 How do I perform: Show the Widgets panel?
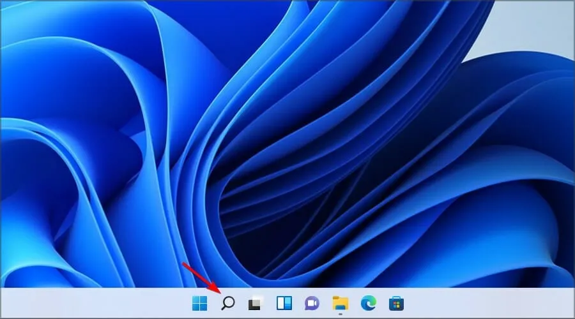(x=284, y=303)
